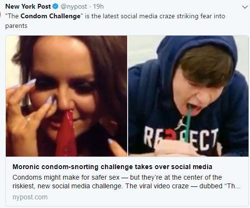Click the @nypost handle

74,7
